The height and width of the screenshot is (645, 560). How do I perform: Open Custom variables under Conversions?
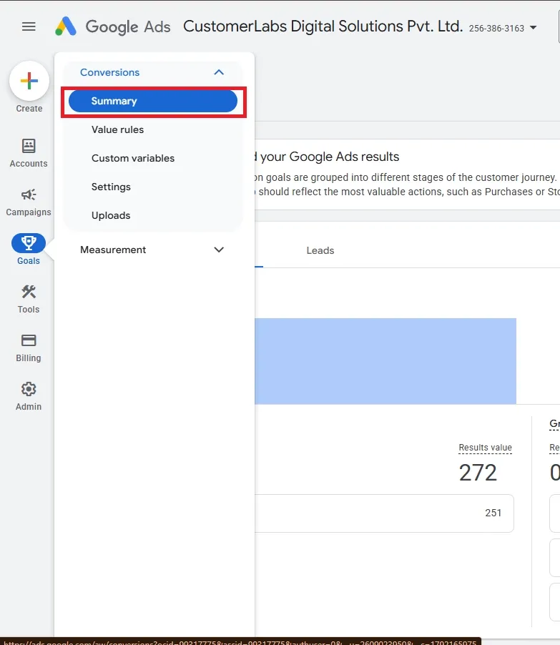pos(133,158)
